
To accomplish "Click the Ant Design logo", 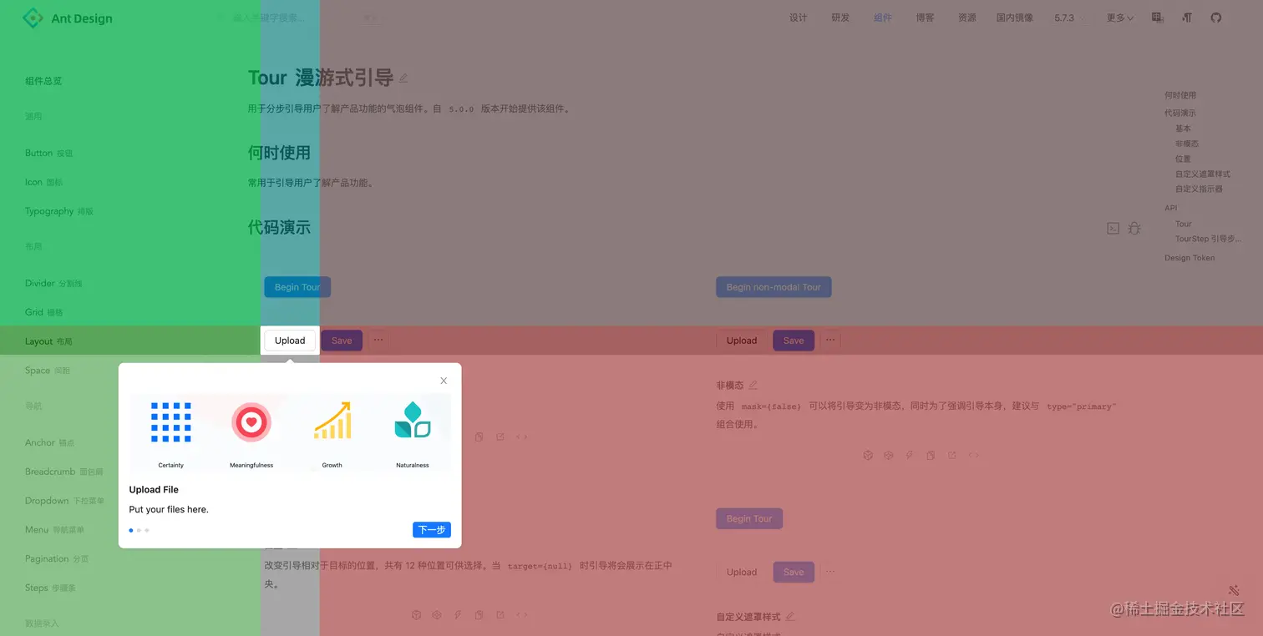I will point(67,18).
